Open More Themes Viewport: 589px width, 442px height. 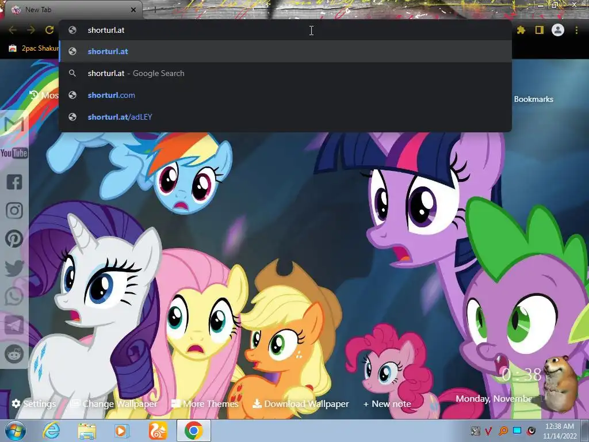tap(205, 403)
